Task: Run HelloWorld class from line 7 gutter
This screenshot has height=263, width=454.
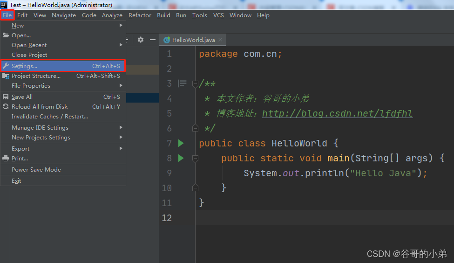Action: point(181,143)
